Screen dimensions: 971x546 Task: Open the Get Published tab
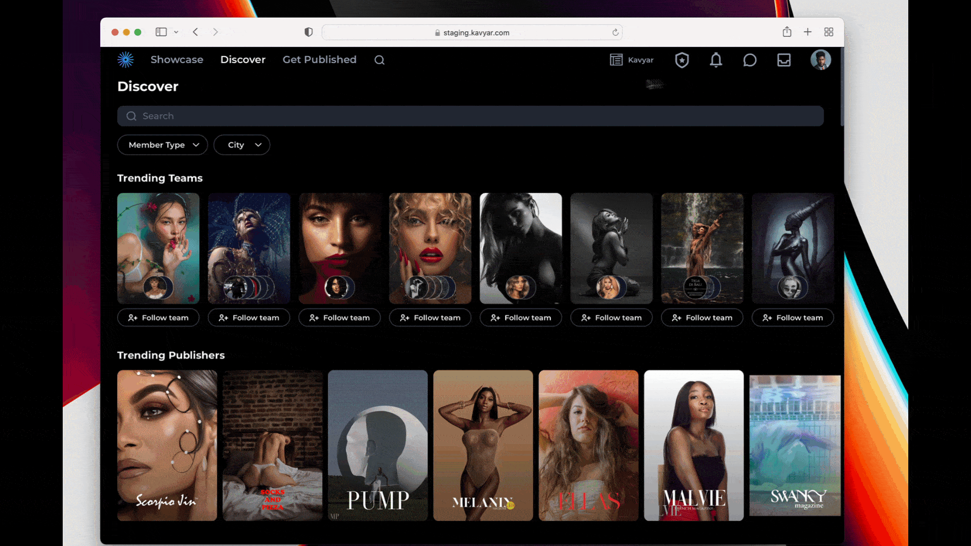[320, 60]
